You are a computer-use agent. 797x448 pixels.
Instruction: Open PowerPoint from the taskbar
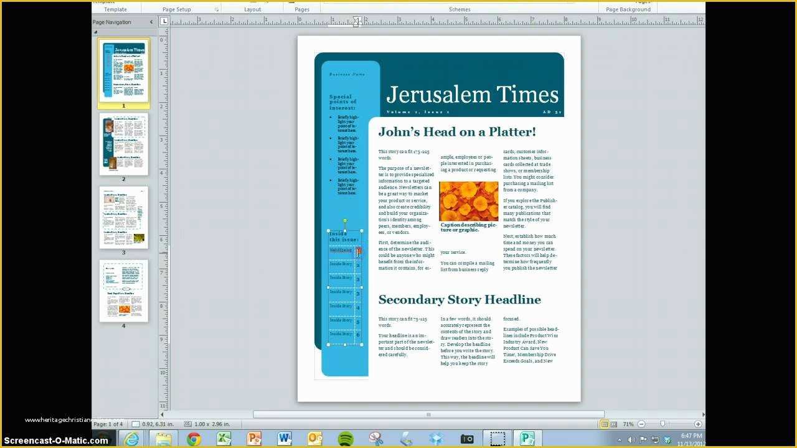coord(254,439)
